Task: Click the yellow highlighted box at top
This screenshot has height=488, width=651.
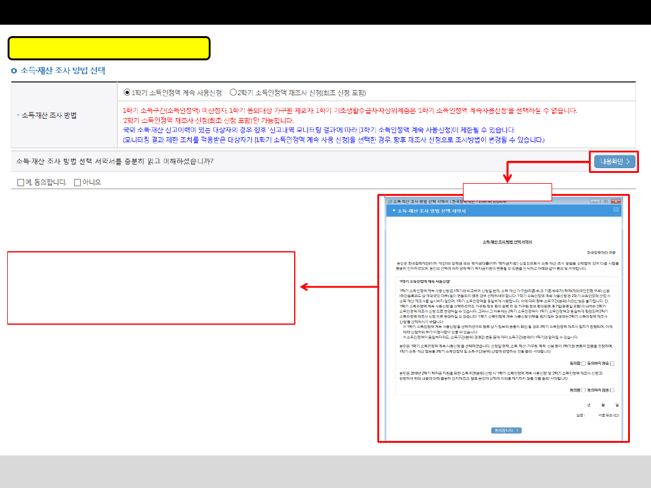Action: [x=109, y=48]
